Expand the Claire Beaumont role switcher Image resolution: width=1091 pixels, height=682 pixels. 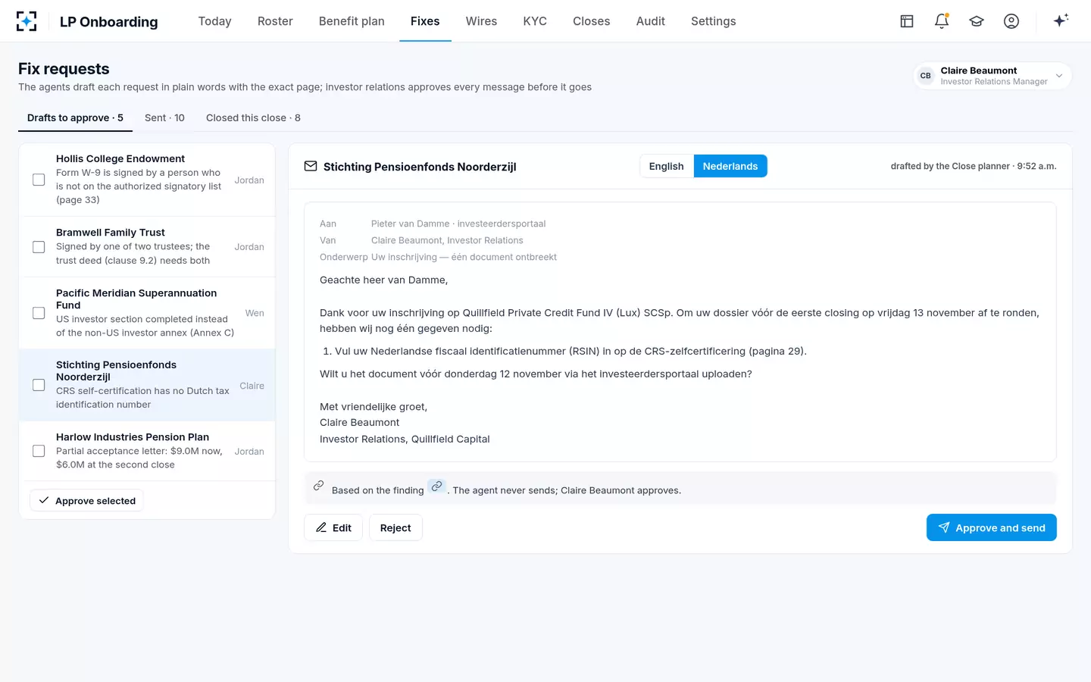[x=993, y=76]
